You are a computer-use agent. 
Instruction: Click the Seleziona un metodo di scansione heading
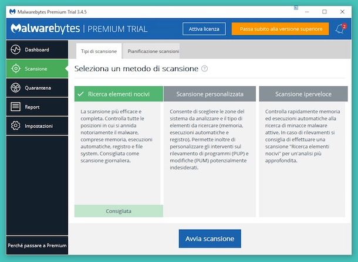click(x=136, y=69)
